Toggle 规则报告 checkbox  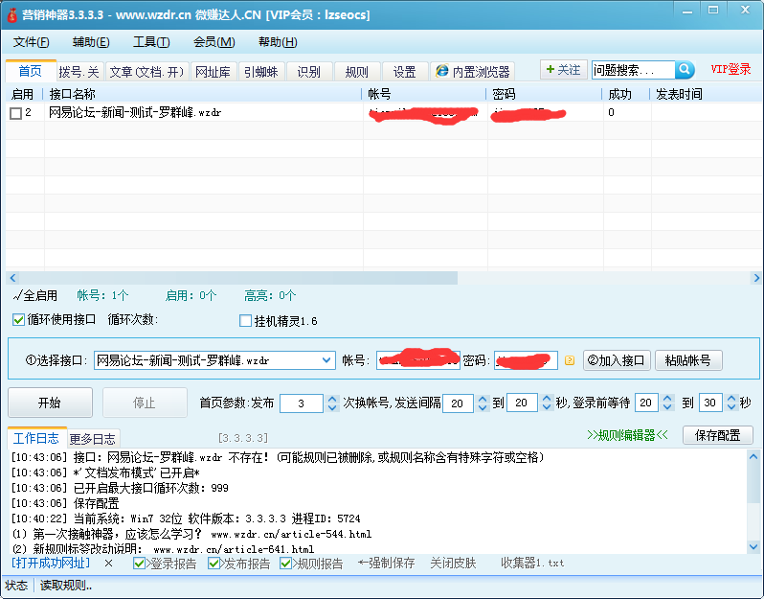pos(286,564)
